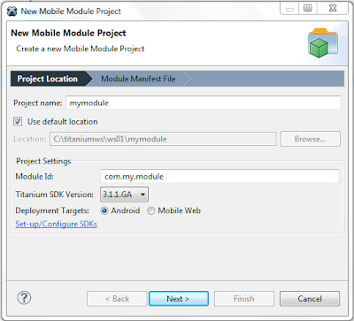Open the Titanium SDK Version dropdown
The image size is (354, 321).
[124, 195]
